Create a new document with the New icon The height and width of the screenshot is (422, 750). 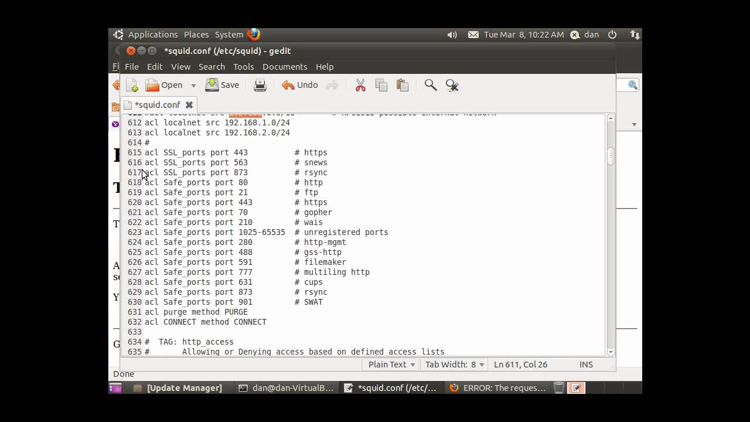(132, 85)
